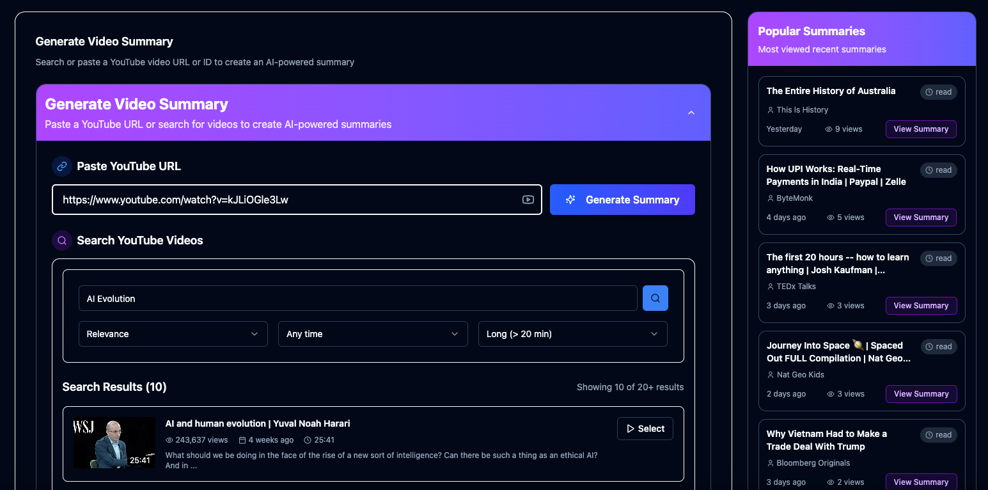Open the AI and human evolution video title

tap(257, 423)
